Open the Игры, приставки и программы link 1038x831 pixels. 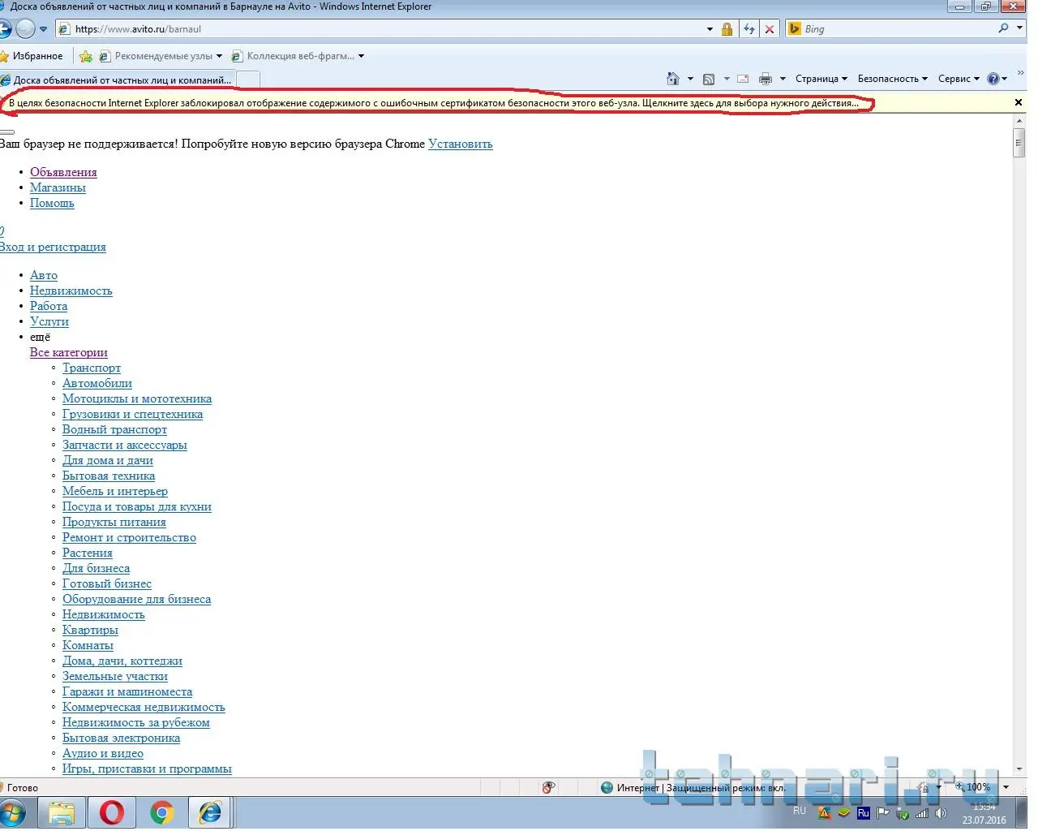[147, 769]
